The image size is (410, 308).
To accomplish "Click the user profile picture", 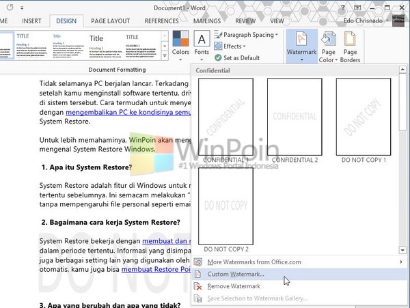I will (398, 20).
